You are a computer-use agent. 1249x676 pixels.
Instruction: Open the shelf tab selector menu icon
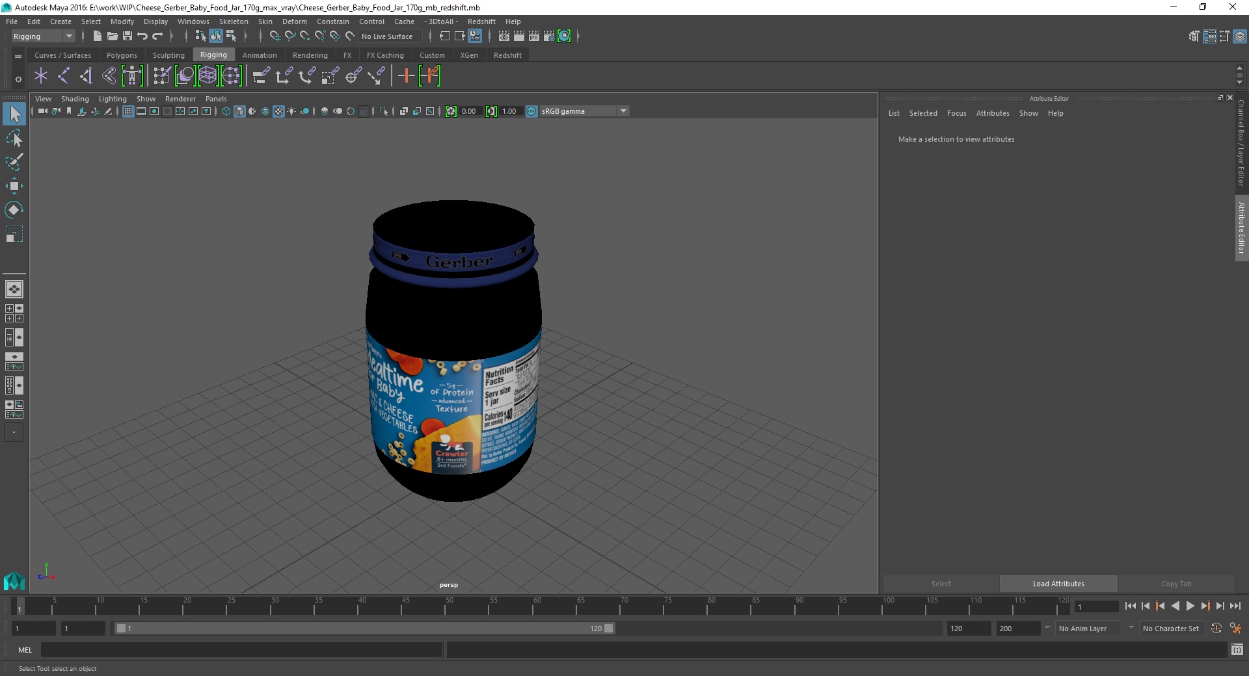pos(18,57)
